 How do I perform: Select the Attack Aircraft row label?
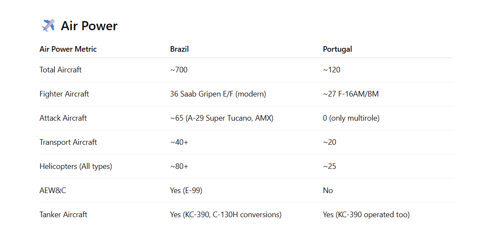click(63, 118)
